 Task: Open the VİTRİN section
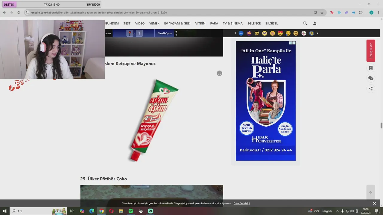tap(200, 23)
